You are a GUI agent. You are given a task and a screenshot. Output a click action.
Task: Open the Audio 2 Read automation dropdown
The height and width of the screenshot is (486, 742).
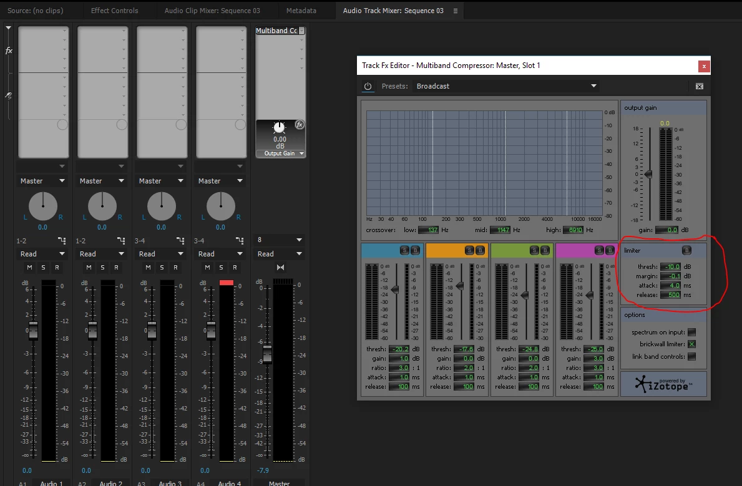click(x=102, y=254)
